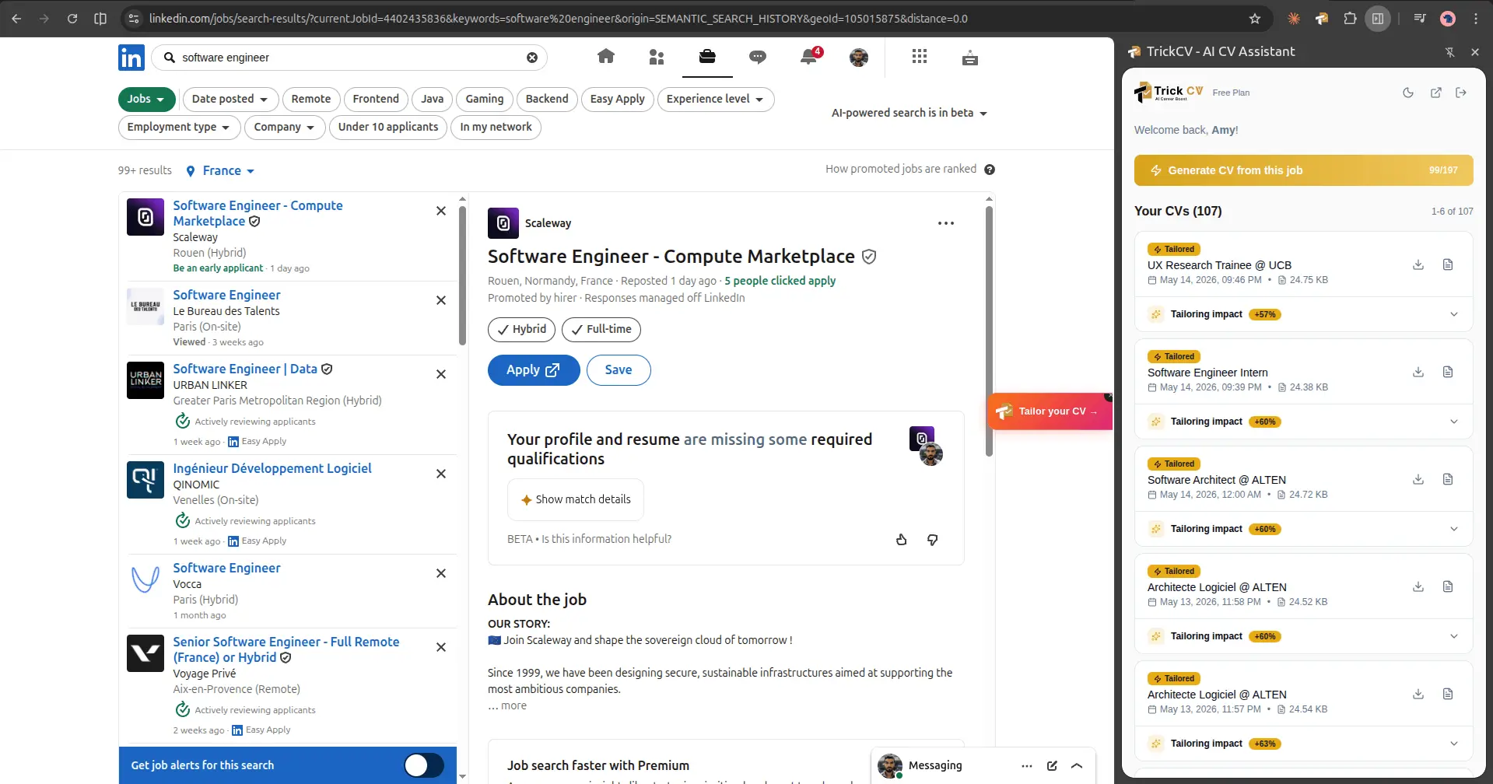Expand job description with more link
The height and width of the screenshot is (784, 1493).
click(513, 705)
